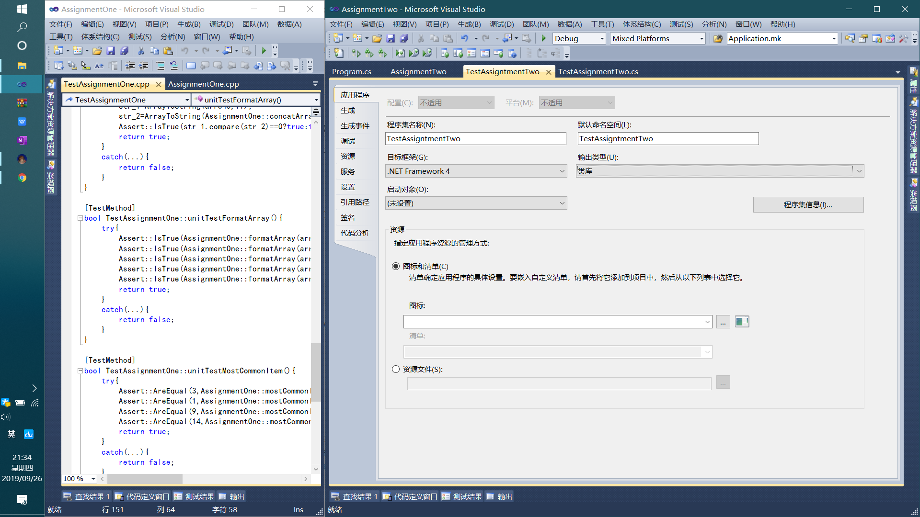
Task: Select 代码分析 properties page tab
Action: pyautogui.click(x=355, y=233)
